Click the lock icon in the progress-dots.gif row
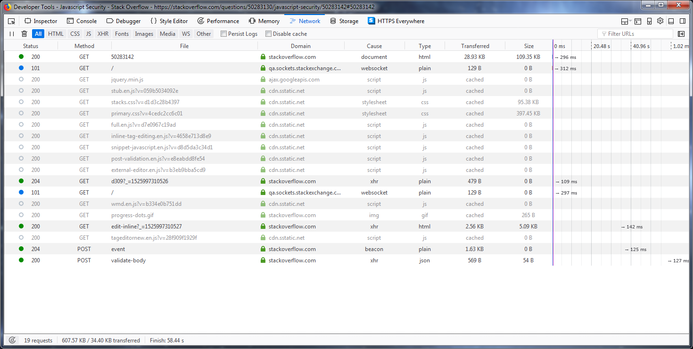693x349 pixels. coord(263,215)
